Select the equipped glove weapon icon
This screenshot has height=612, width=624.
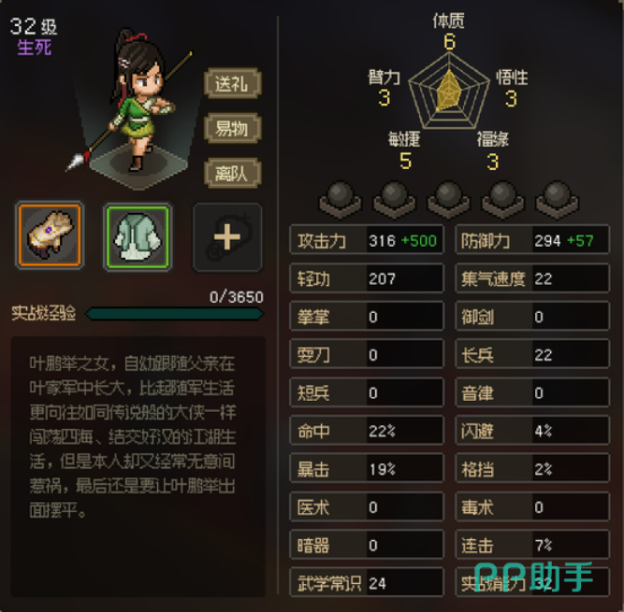pos(50,235)
